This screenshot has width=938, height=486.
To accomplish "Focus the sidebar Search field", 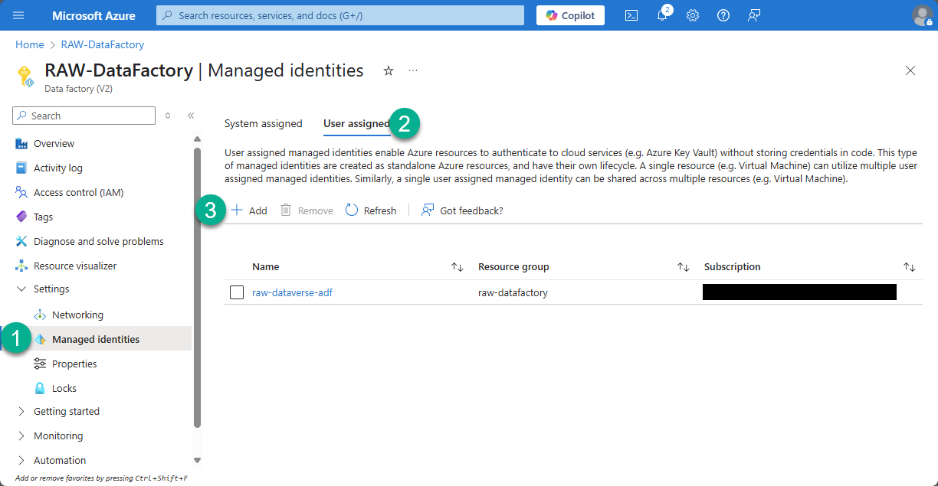I will coord(84,116).
